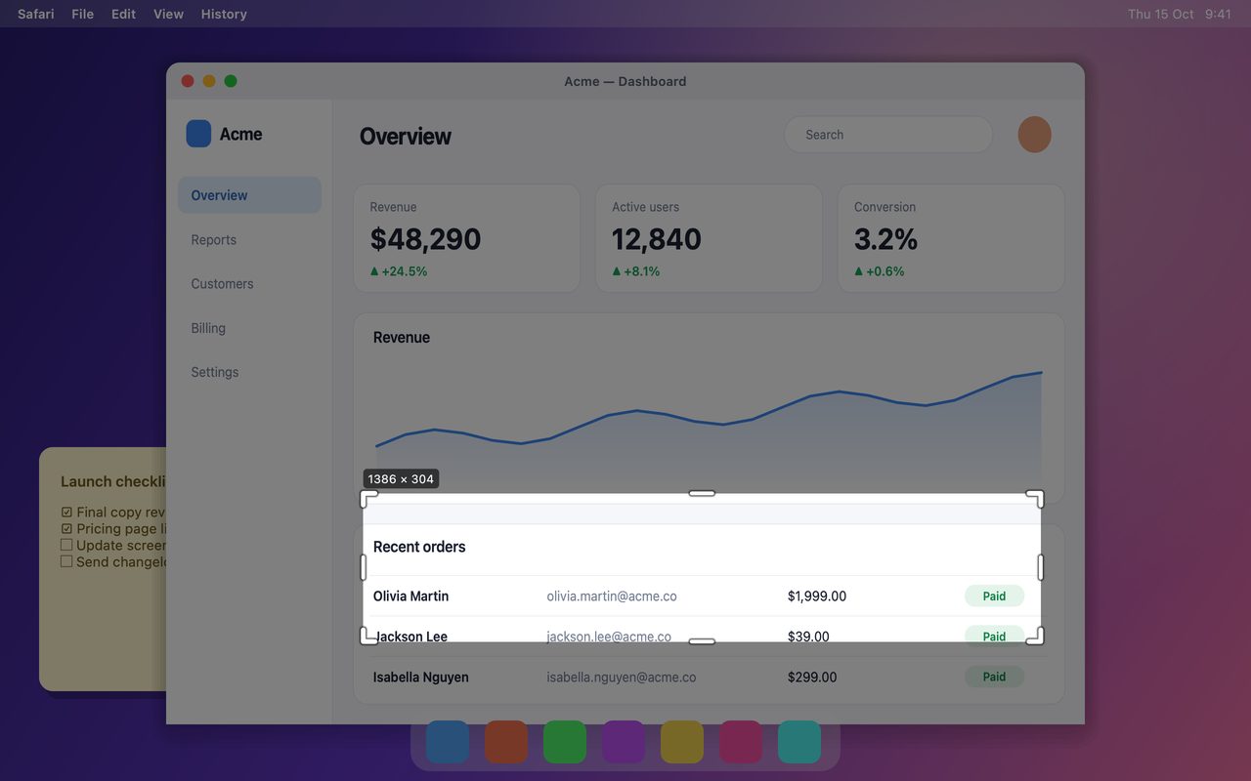Select the Olivia Martin order name
Screen dimensions: 1251x781
point(410,596)
